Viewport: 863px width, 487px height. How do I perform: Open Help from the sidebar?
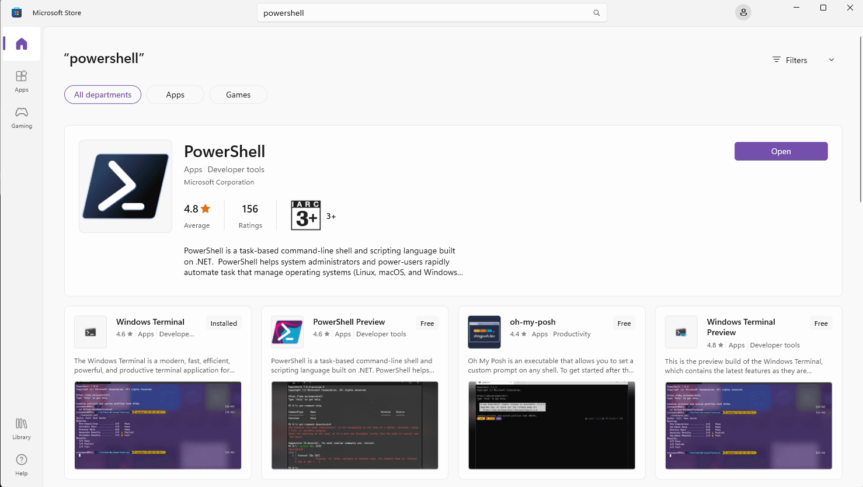point(22,465)
